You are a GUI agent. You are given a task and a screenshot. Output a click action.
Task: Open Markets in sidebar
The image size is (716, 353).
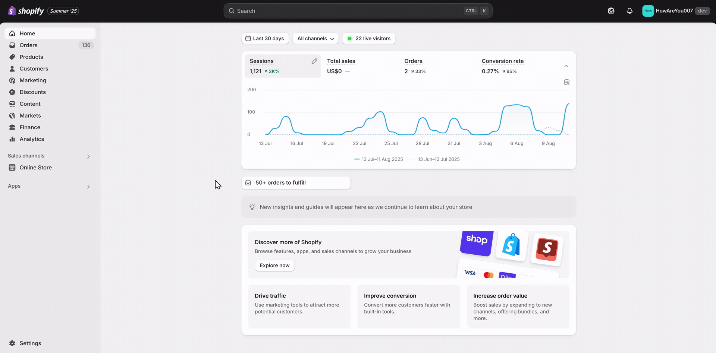point(50,115)
